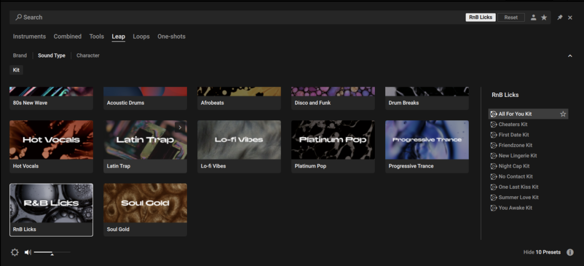Favorite the All For You Kit with star
584x266 pixels.
563,114
